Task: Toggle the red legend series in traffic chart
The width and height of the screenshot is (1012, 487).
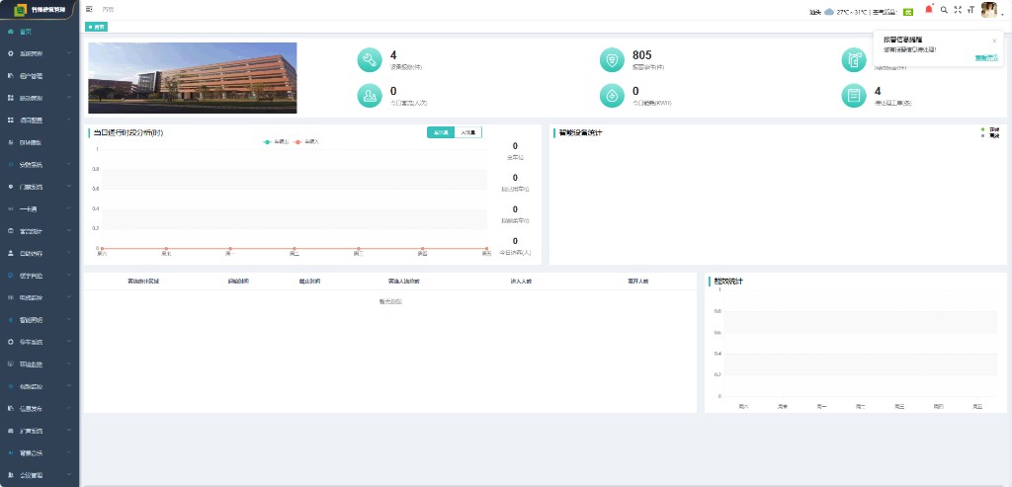Action: click(x=306, y=142)
